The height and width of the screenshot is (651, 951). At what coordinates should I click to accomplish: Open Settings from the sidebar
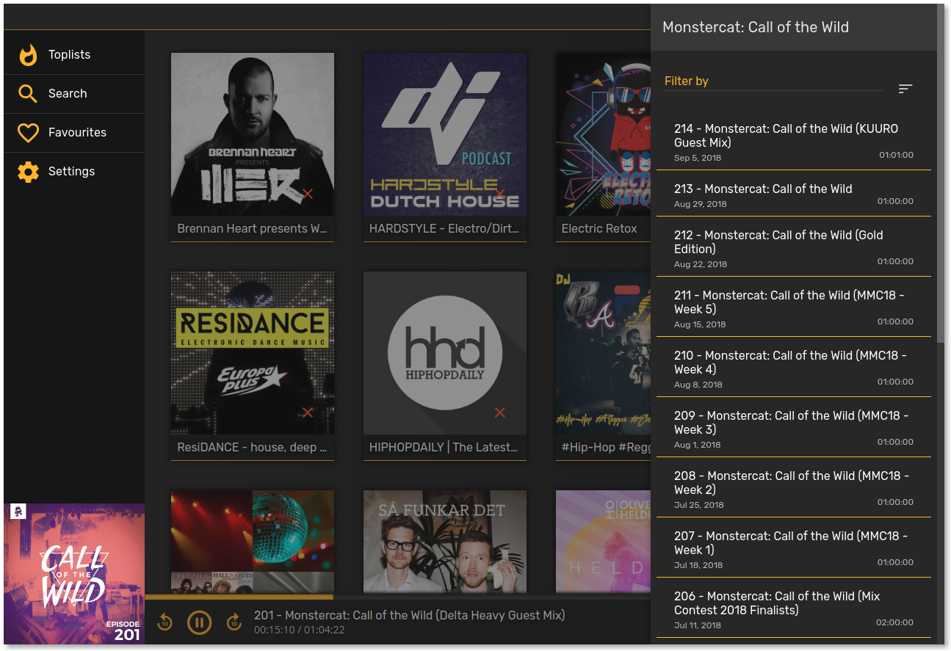click(x=74, y=172)
